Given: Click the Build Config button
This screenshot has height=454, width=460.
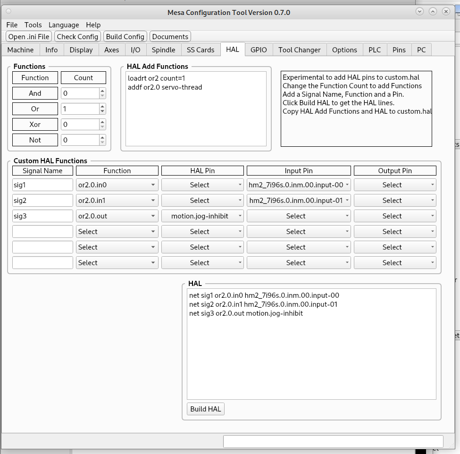Looking at the screenshot, I should point(125,37).
